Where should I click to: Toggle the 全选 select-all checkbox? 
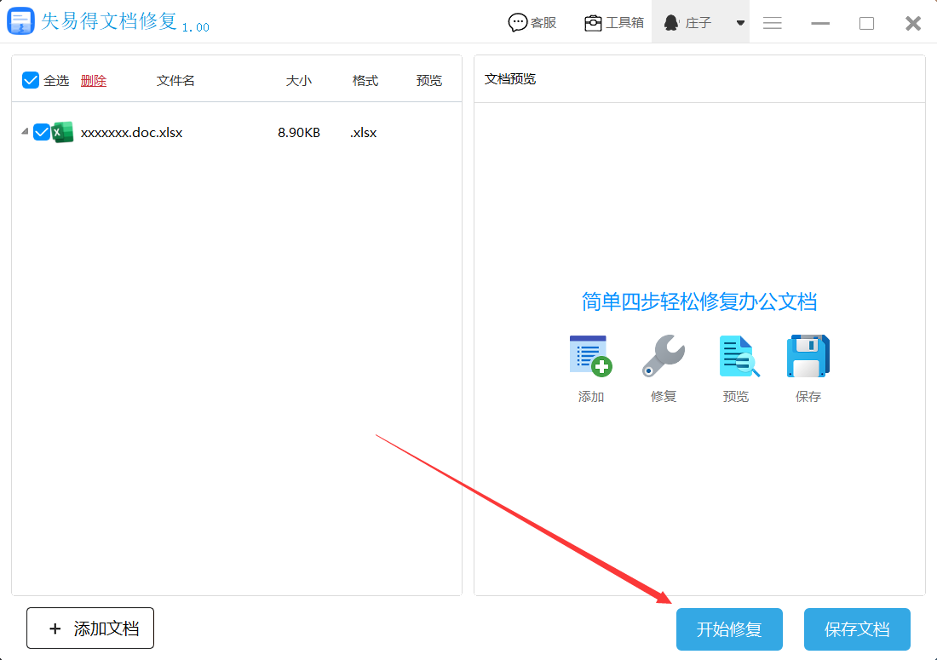pyautogui.click(x=31, y=80)
